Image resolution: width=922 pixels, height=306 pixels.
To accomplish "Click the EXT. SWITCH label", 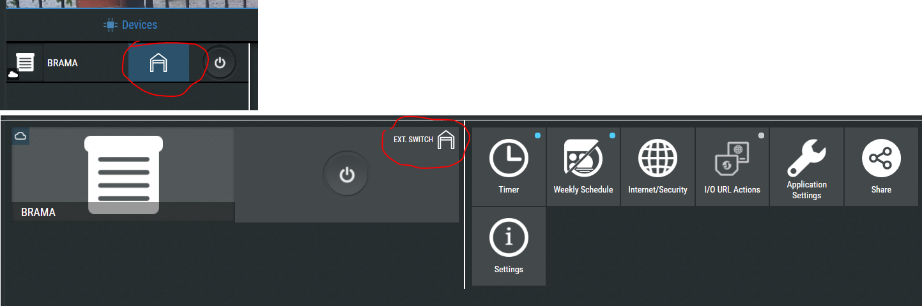I will click(413, 140).
